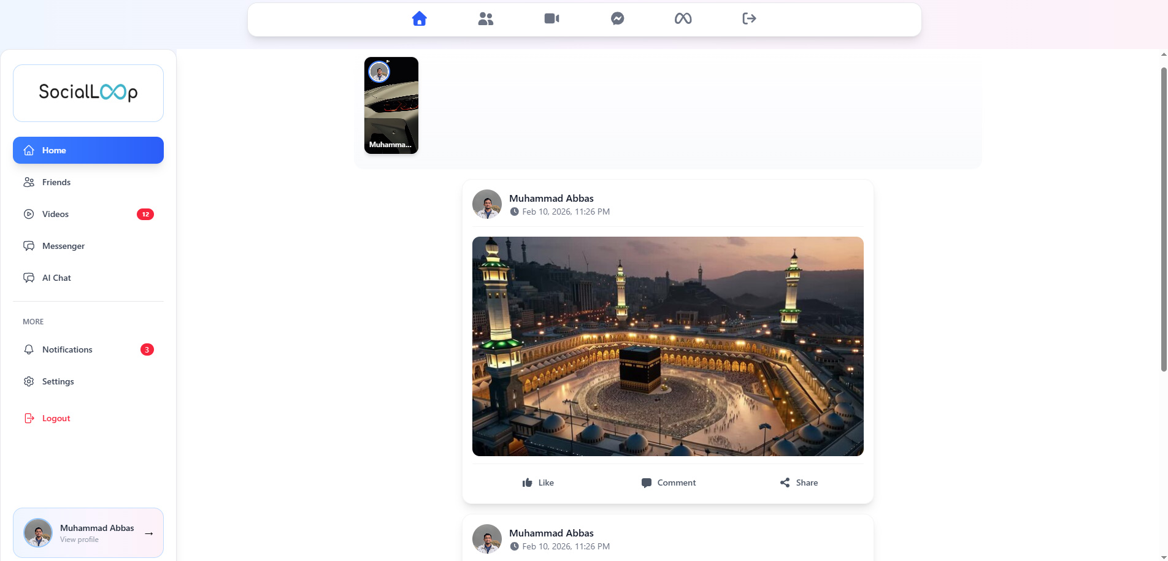Open Comment on the Kaaba post

[x=668, y=483]
